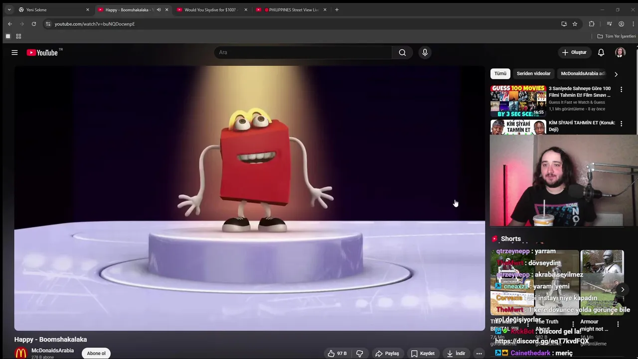Viewport: 638px width, 359px height.
Task: Open options for KİM SİYAHİ TAHMİN ET video
Action: 621,124
